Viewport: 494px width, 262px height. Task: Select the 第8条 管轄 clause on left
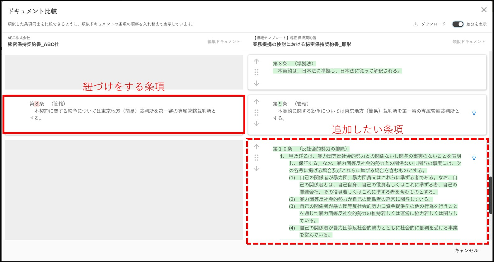click(124, 114)
